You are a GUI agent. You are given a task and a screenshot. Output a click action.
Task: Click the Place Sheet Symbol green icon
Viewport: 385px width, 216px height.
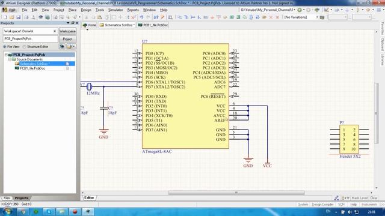pyautogui.click(x=232, y=17)
